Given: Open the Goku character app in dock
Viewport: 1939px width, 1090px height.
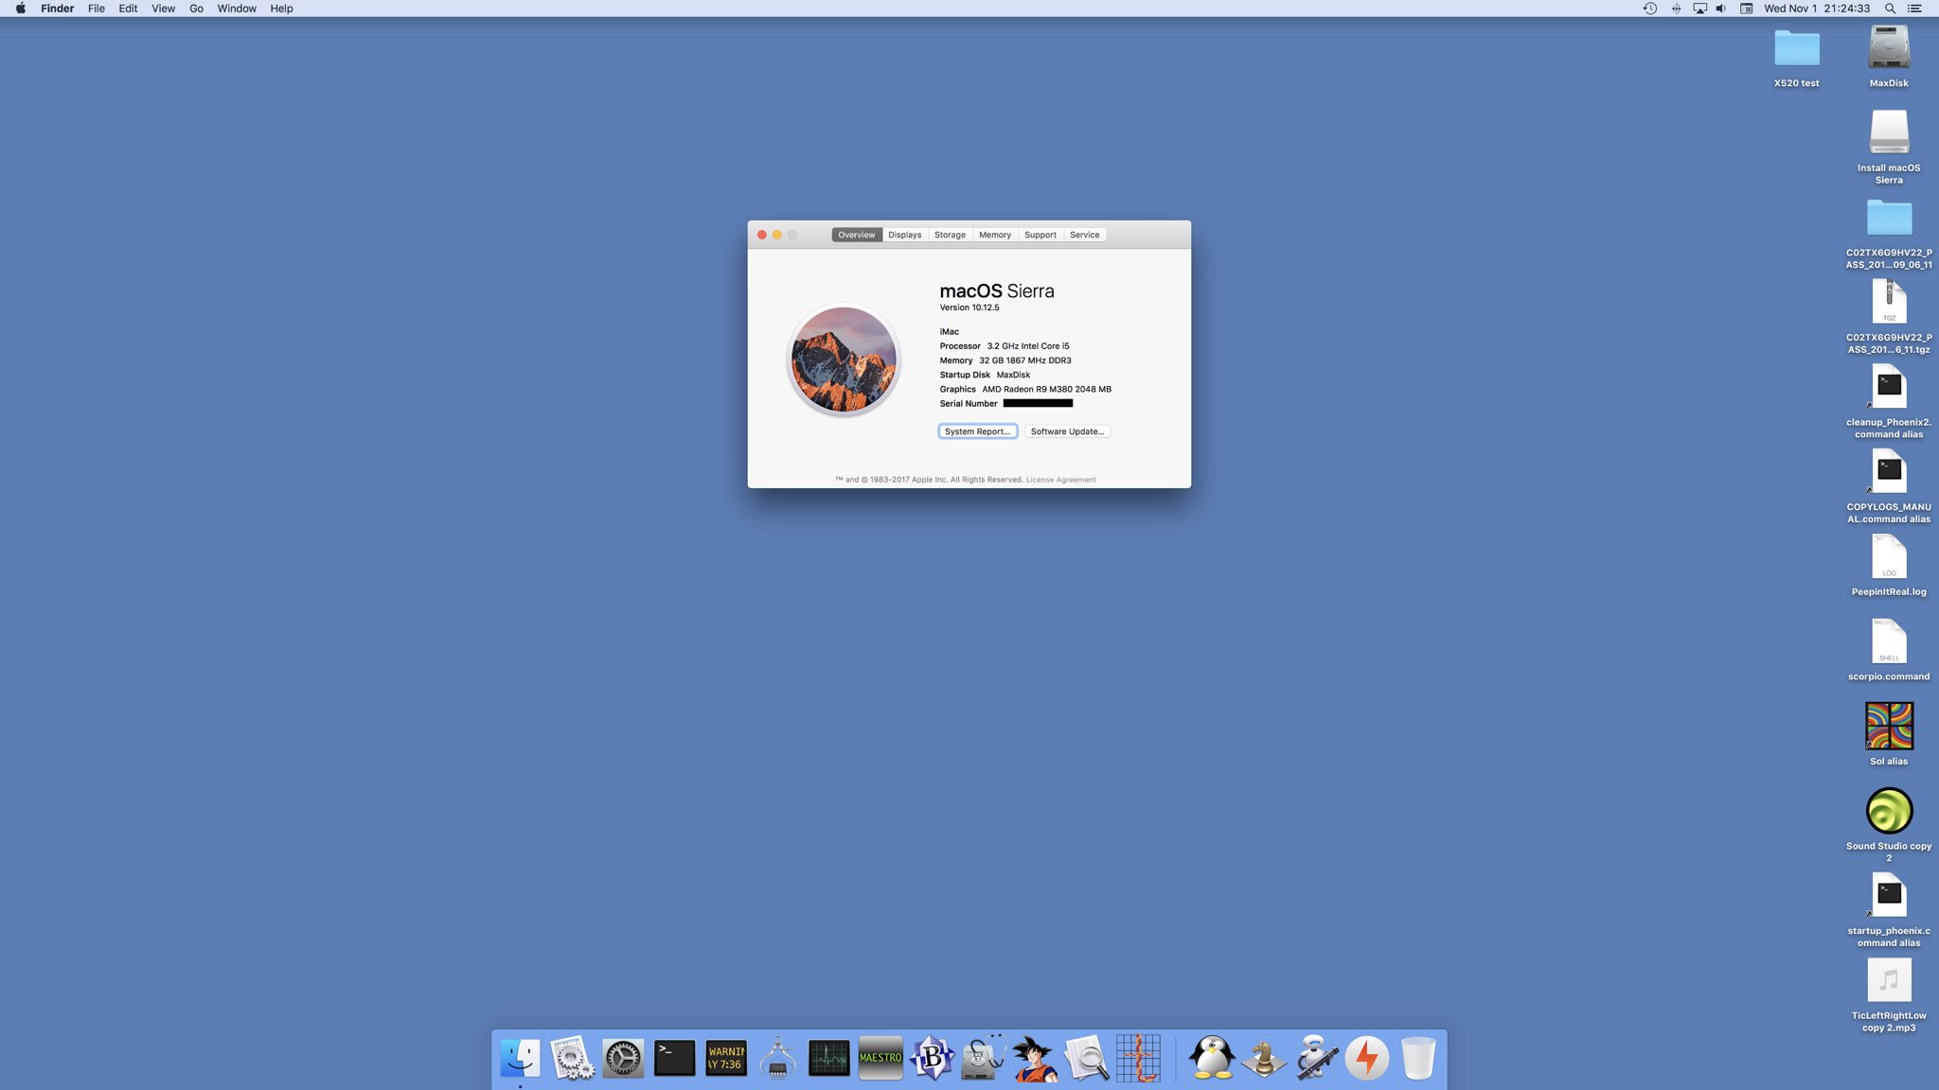Looking at the screenshot, I should pyautogui.click(x=1035, y=1057).
